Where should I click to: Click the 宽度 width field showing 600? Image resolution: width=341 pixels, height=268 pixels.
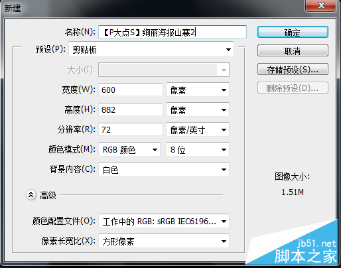(131, 90)
